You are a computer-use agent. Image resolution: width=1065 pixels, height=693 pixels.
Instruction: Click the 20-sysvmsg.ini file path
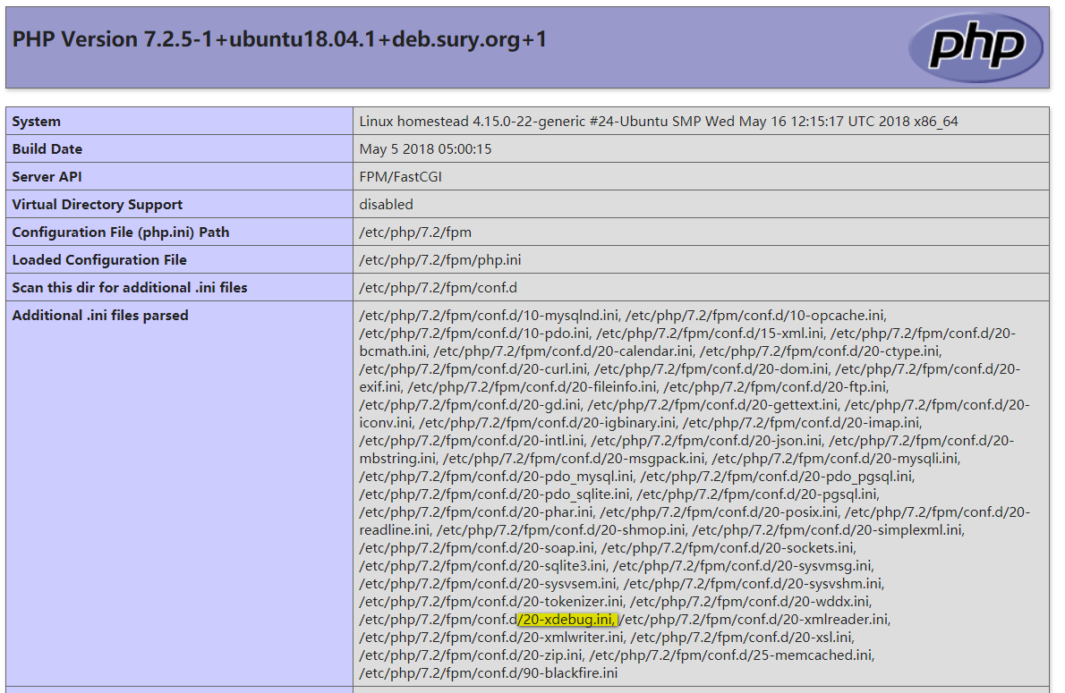pos(743,566)
